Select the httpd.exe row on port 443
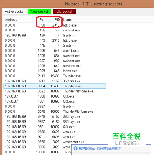 click(x=55, y=40)
